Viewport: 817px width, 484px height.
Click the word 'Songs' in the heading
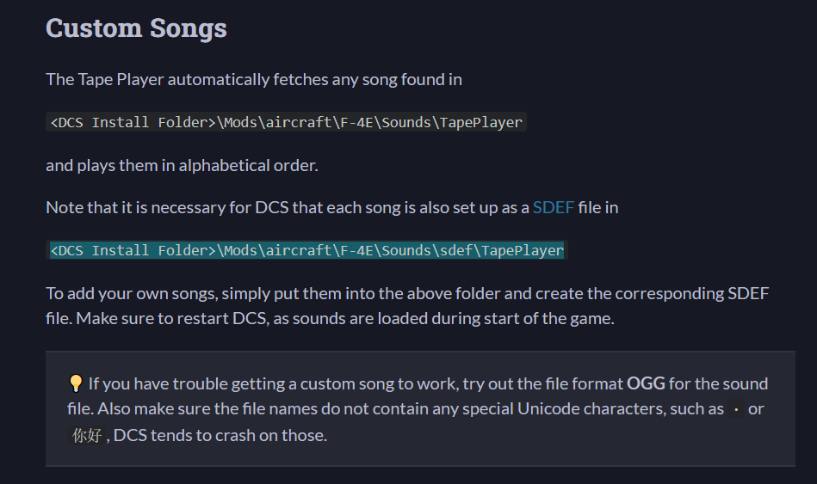tap(189, 28)
